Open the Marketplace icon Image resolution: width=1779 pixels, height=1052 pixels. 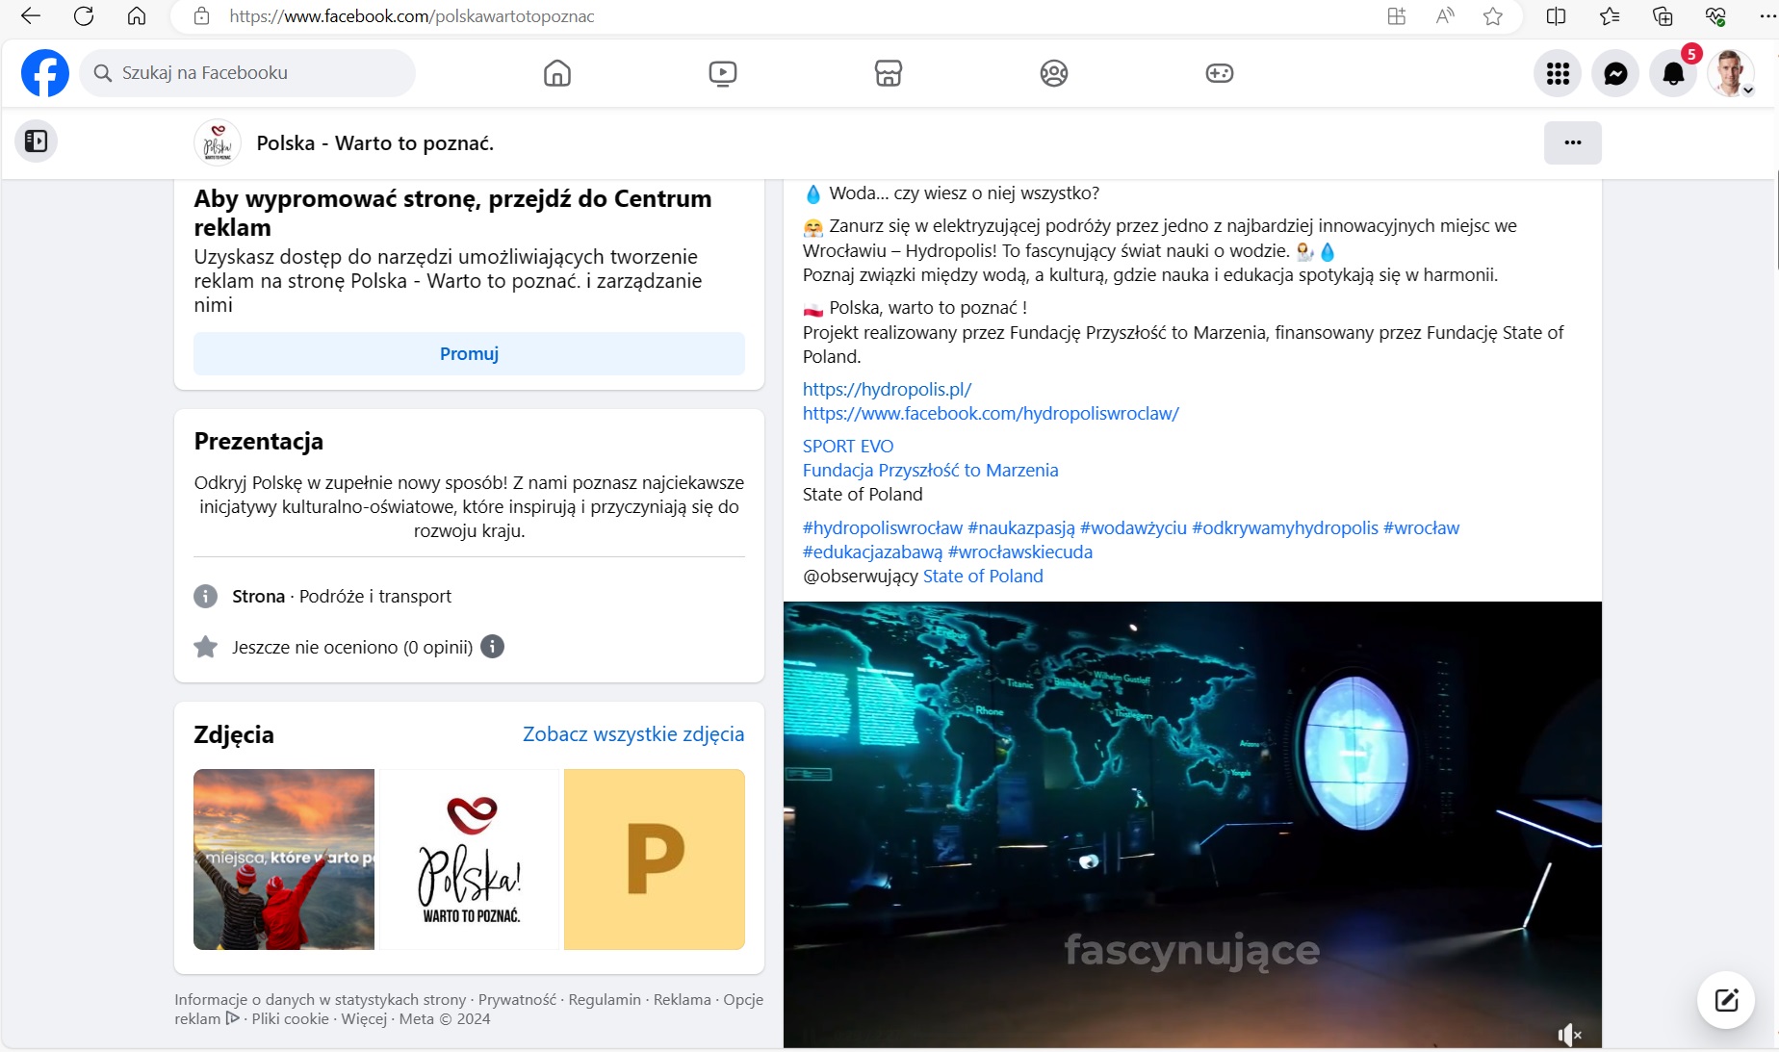coord(888,73)
